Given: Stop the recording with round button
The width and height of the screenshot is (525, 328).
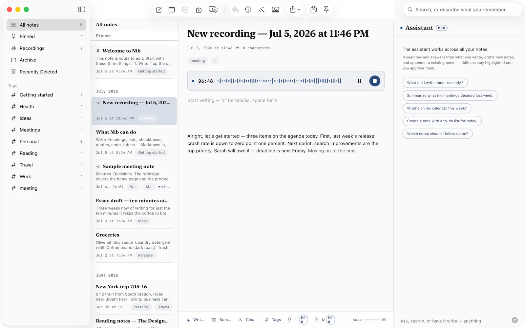Looking at the screenshot, I should (x=375, y=81).
